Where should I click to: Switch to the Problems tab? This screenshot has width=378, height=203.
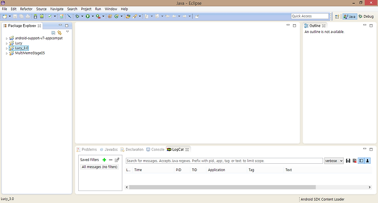tap(87, 150)
